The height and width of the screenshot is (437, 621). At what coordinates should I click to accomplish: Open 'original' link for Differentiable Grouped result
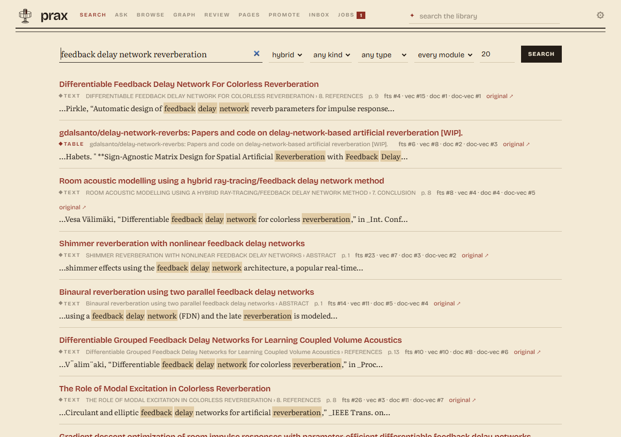click(527, 352)
